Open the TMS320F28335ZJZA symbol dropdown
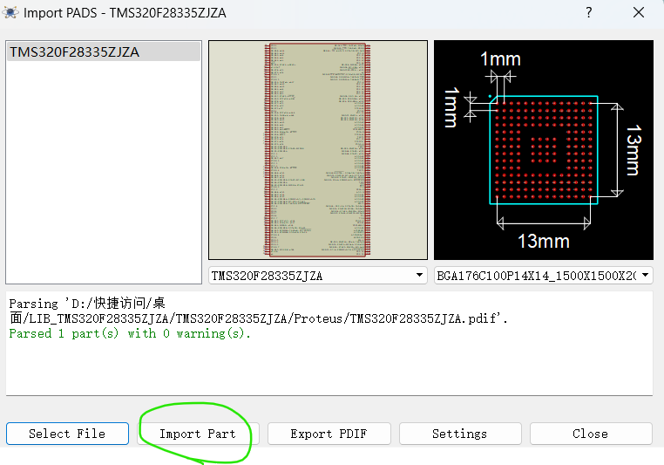The height and width of the screenshot is (465, 664). point(317,276)
